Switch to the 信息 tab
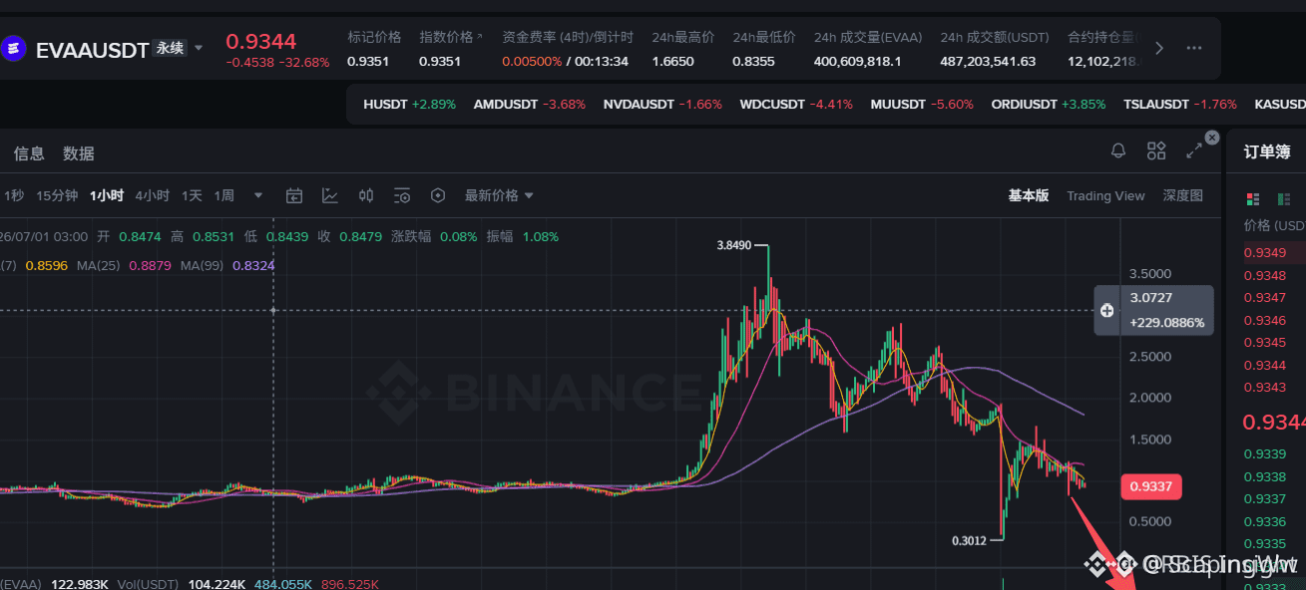Image resolution: width=1306 pixels, height=590 pixels. click(x=29, y=153)
